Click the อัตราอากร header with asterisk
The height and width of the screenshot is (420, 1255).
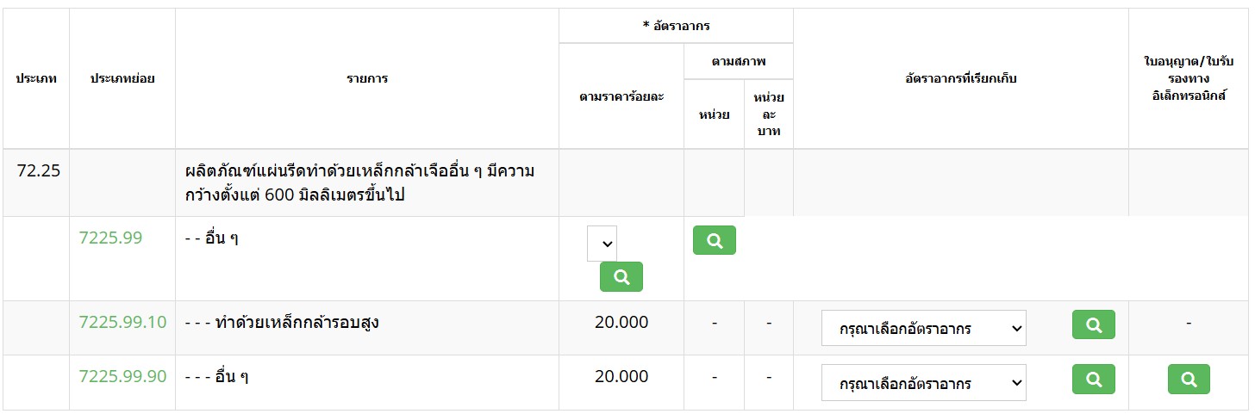676,26
